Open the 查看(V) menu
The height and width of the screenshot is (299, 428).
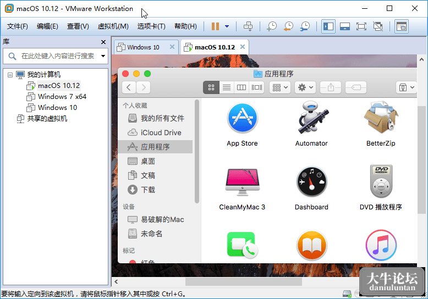[x=78, y=26]
